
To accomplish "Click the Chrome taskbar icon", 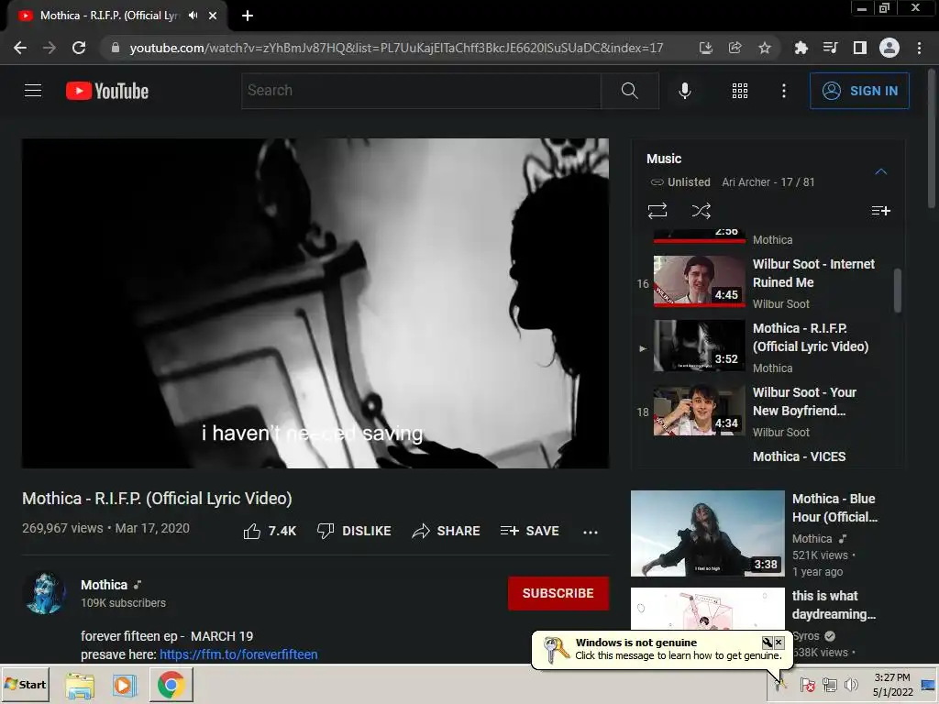I will 171,685.
